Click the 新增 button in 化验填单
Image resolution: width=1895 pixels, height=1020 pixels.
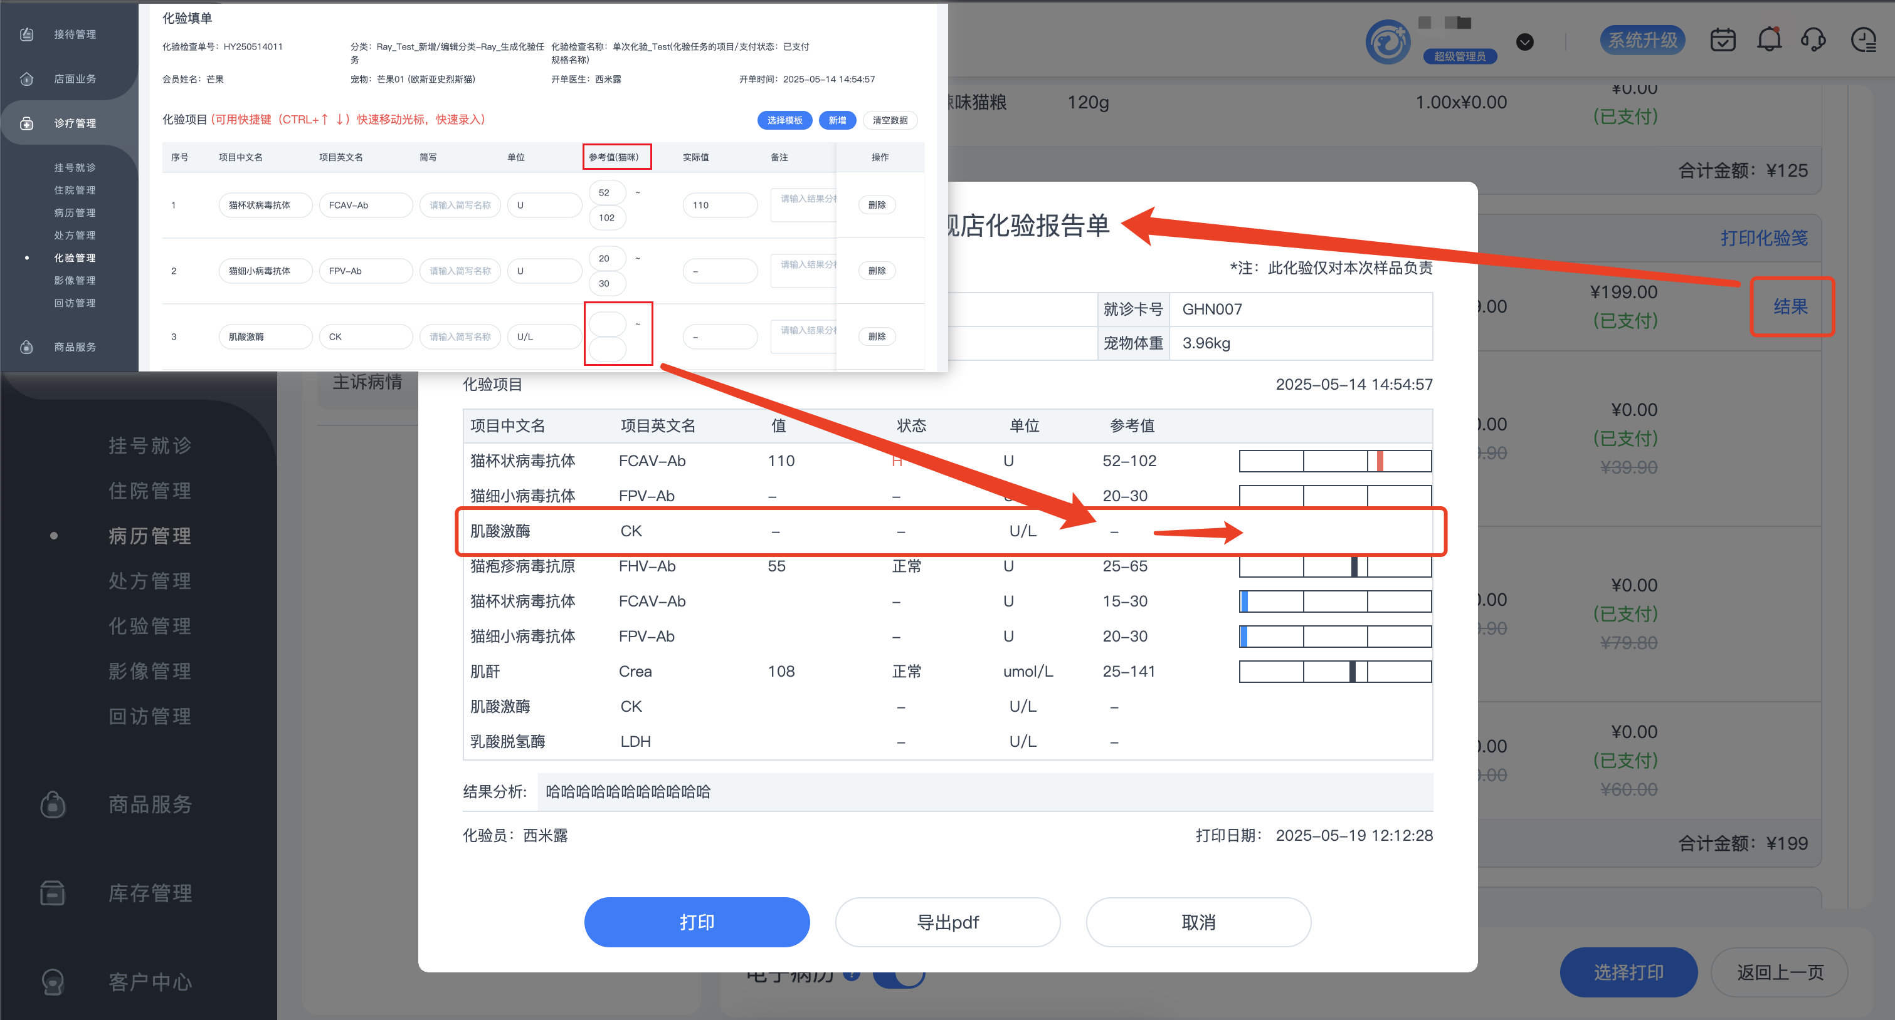837,120
